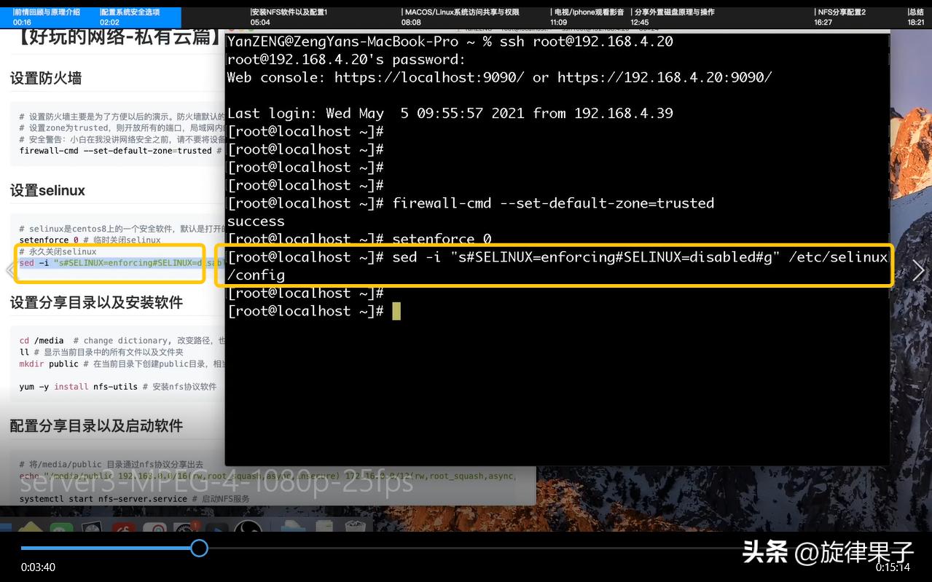Jump to chapter 总结 18:21
Screen dimensions: 932x582
[x=916, y=17]
